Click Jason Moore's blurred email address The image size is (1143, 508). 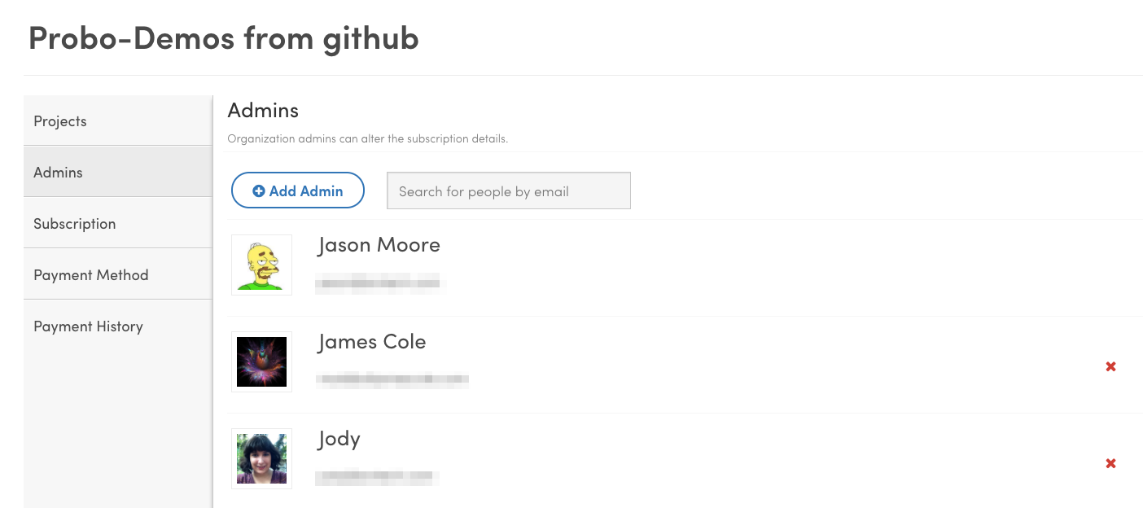click(x=379, y=284)
